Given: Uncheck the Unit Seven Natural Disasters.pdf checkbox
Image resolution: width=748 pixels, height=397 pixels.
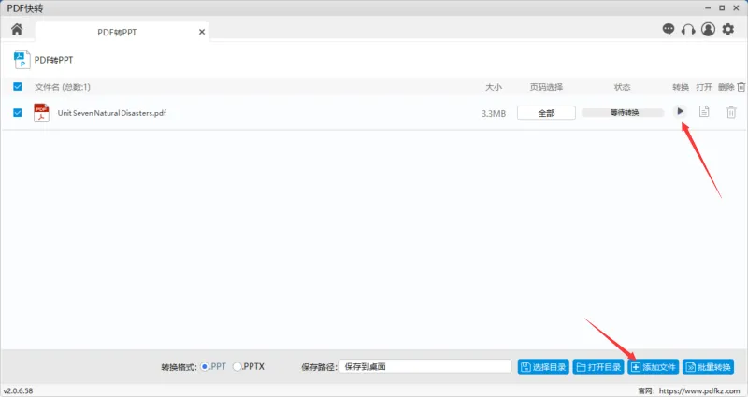Looking at the screenshot, I should [18, 112].
